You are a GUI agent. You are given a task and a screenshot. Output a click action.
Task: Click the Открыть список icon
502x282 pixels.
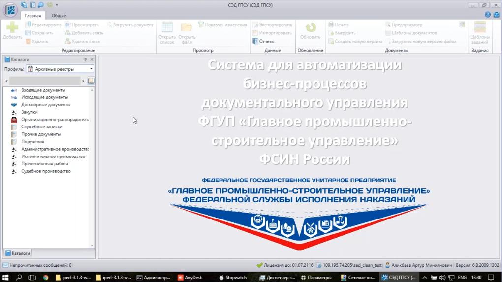167,28
